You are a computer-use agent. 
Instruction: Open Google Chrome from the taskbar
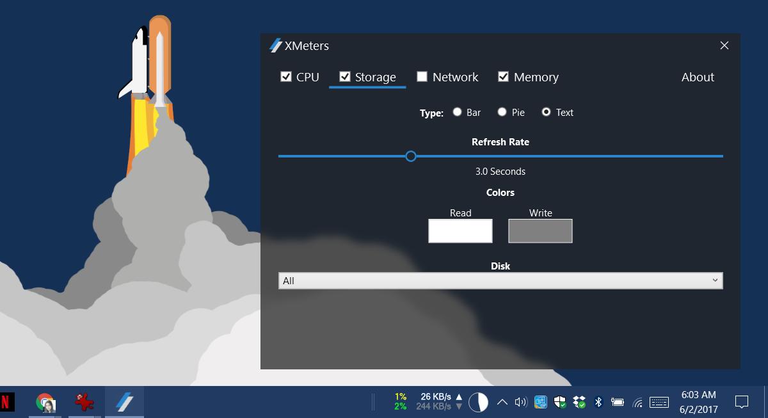click(45, 402)
